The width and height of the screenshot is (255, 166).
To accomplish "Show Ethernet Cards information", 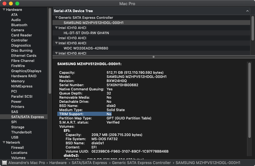I will [x=24, y=56].
